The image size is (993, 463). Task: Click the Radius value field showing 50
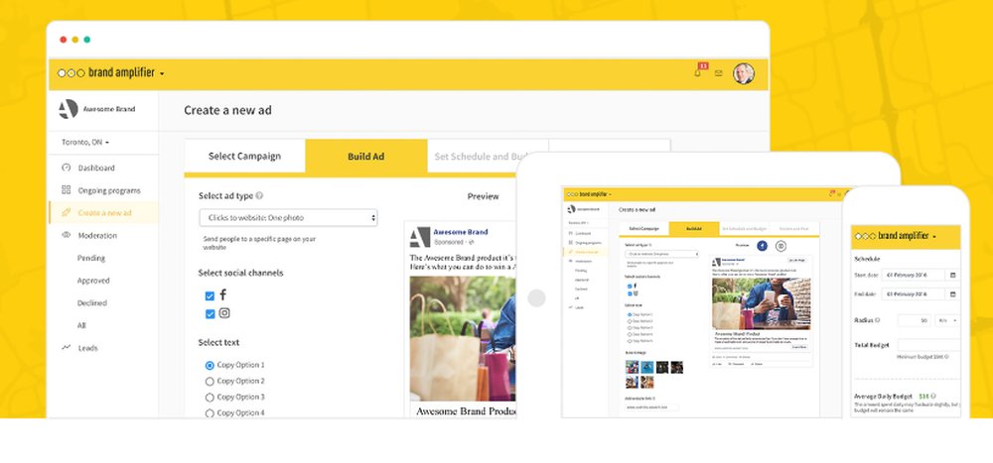click(x=915, y=320)
